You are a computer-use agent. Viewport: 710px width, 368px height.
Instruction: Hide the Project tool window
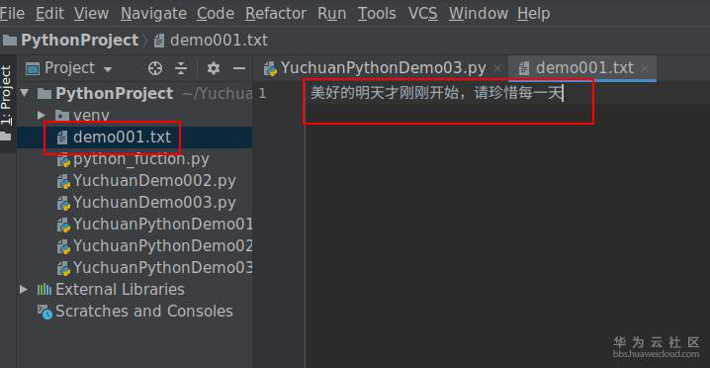pyautogui.click(x=238, y=68)
